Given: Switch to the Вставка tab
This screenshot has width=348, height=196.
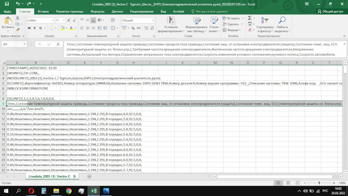Looking at the screenshot, I should click(x=43, y=11).
